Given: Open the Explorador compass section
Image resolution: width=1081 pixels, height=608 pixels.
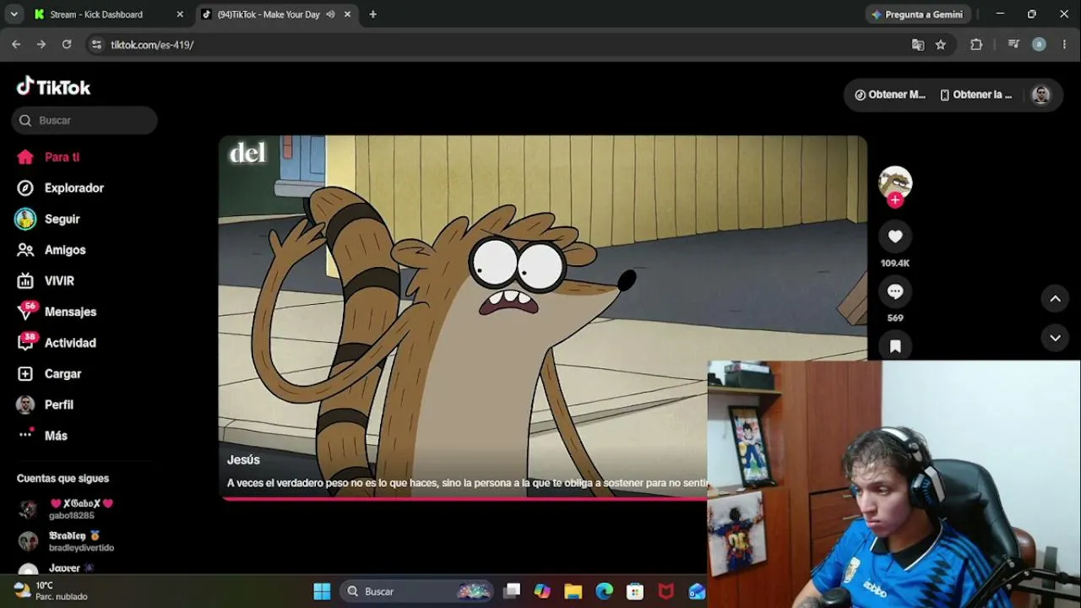Looking at the screenshot, I should tap(60, 188).
